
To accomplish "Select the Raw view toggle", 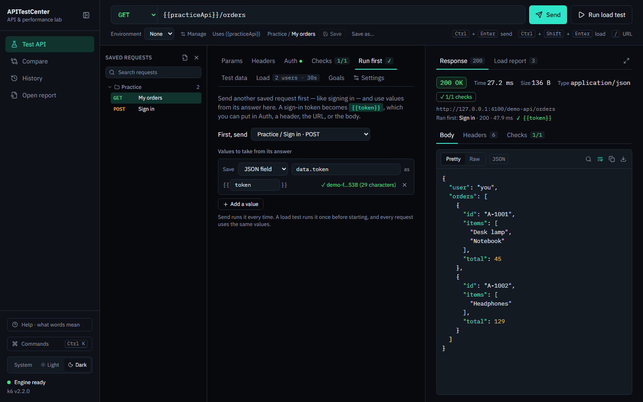I will pyautogui.click(x=474, y=159).
